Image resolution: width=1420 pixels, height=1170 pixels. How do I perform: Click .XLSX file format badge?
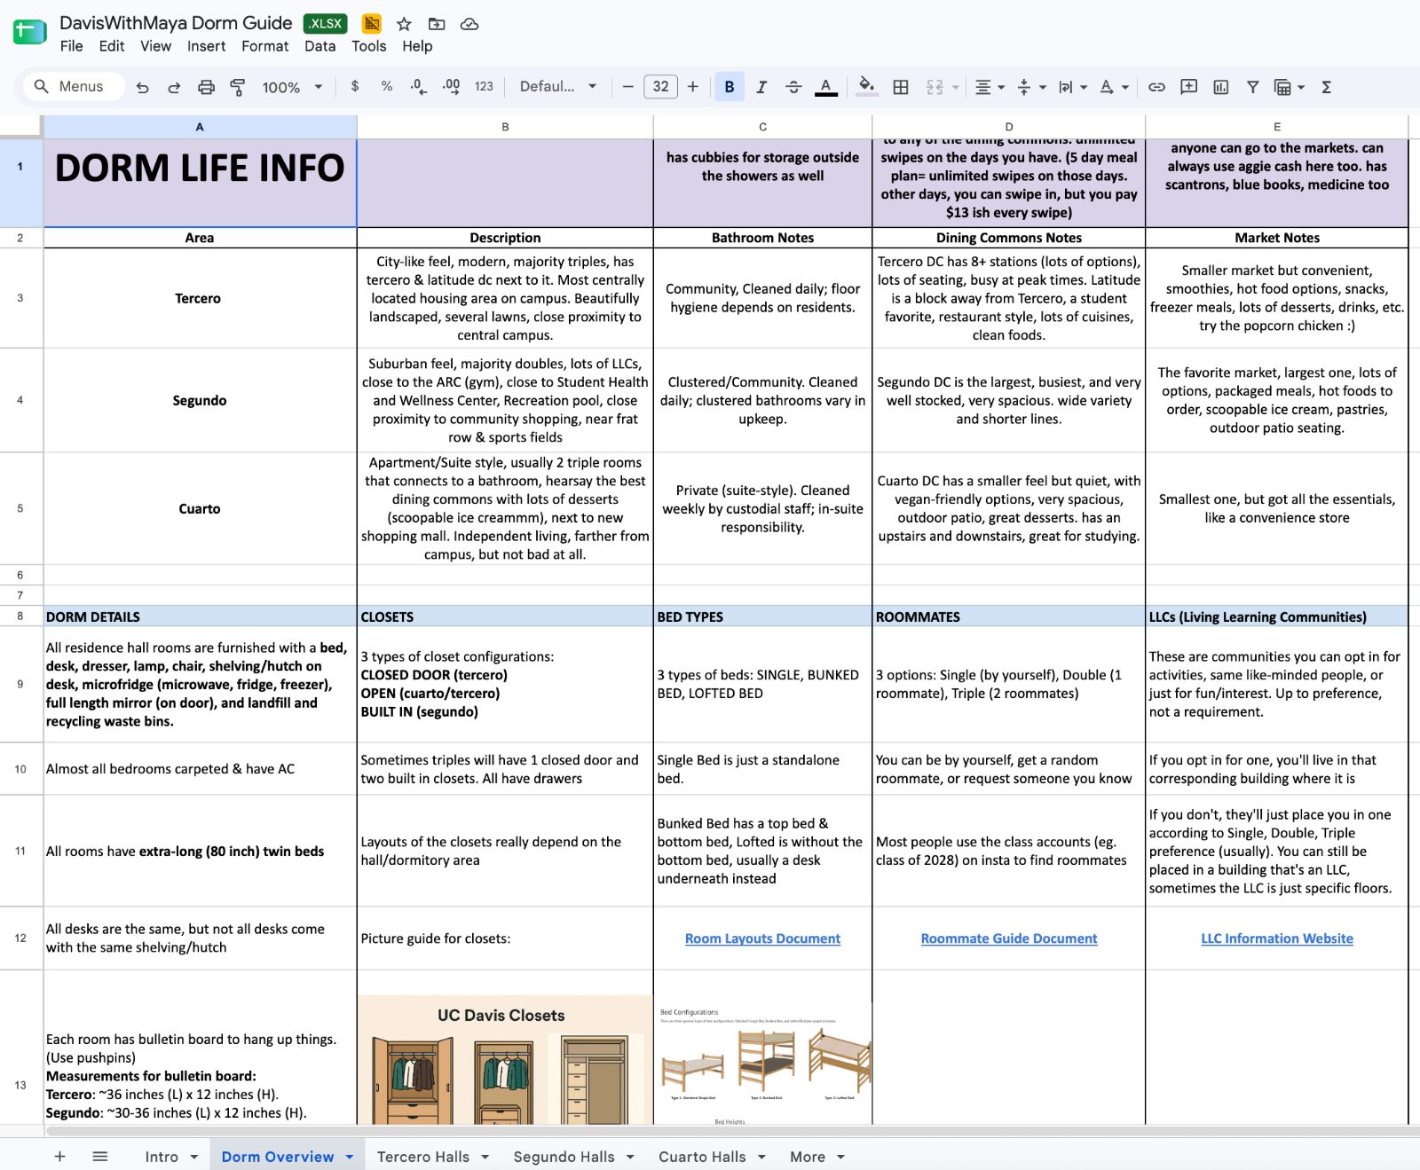(x=325, y=24)
